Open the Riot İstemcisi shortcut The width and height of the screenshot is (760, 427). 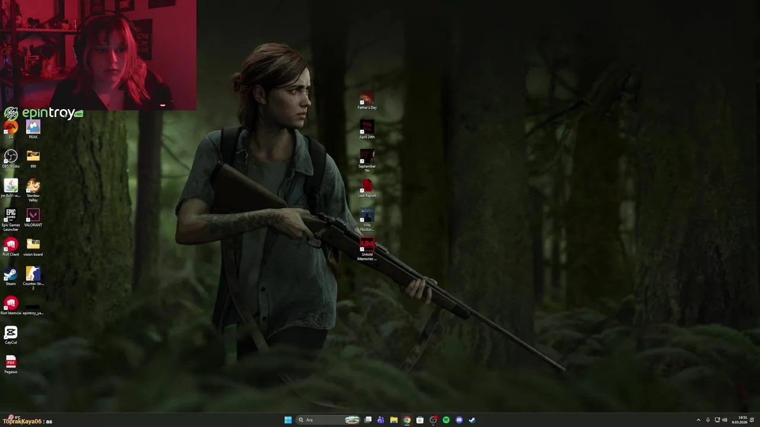pos(11,305)
